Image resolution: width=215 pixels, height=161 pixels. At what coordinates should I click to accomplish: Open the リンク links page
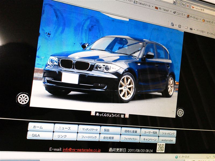click(65, 136)
